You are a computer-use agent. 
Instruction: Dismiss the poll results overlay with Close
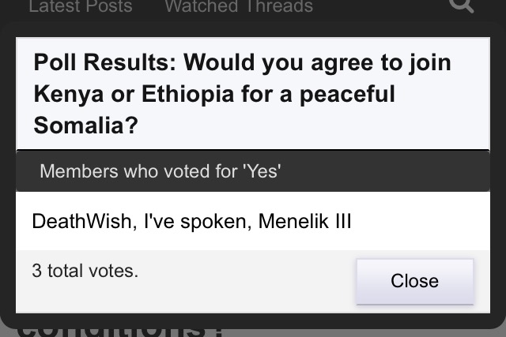414,281
